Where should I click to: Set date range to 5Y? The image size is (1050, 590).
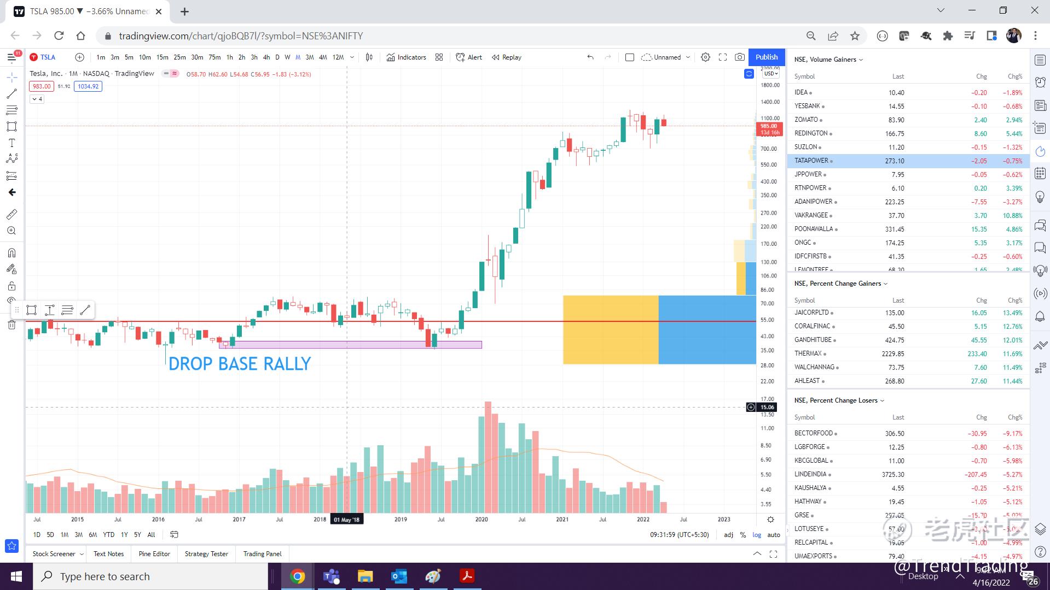coord(137,535)
